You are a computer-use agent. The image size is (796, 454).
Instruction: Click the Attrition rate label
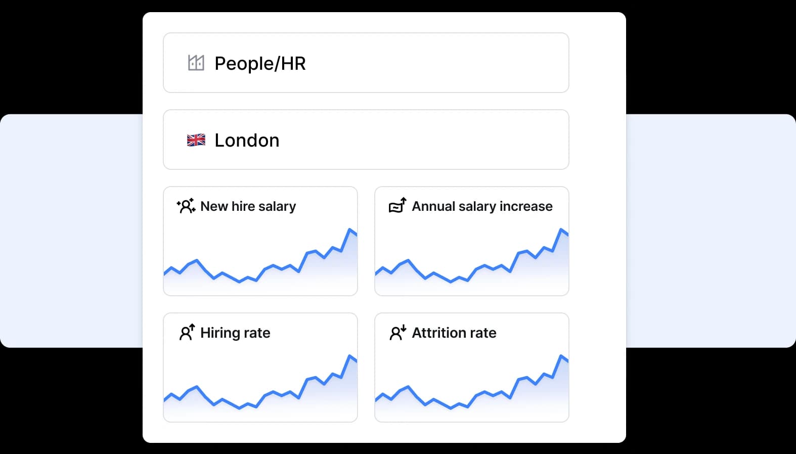click(x=454, y=333)
